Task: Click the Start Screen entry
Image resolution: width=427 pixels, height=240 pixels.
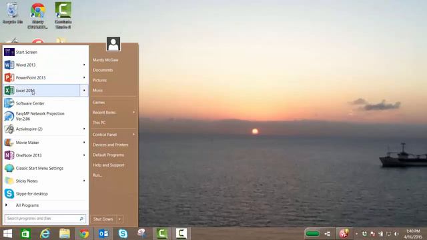Action: pos(45,52)
